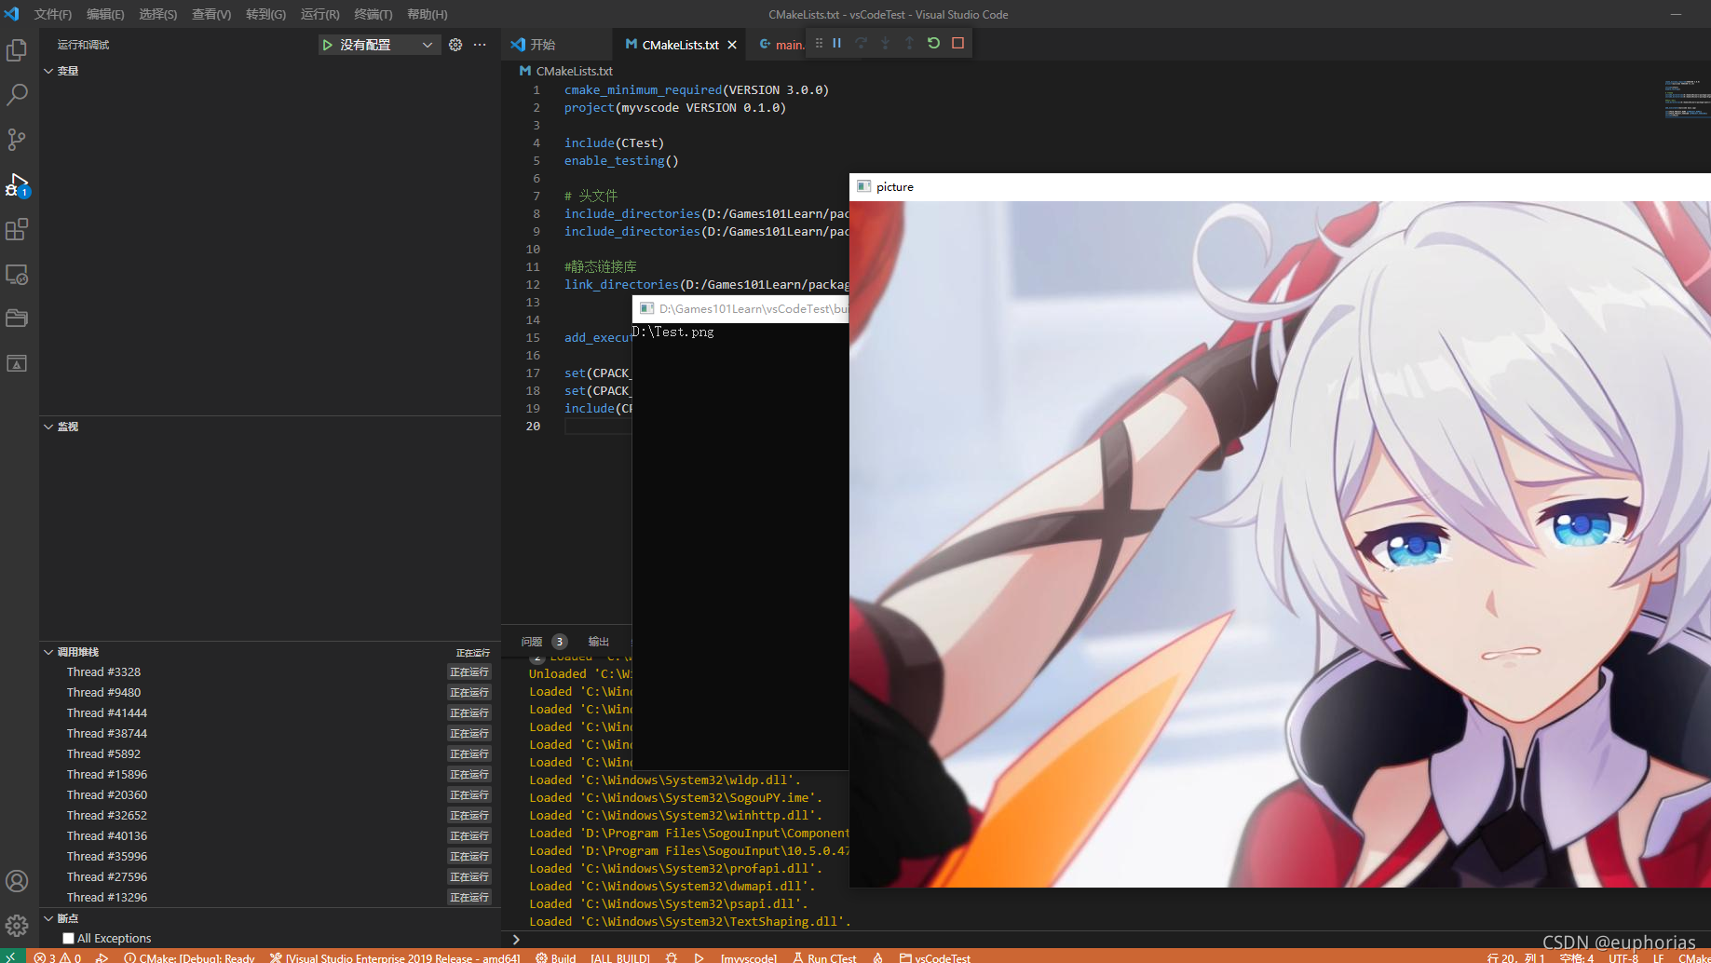Close the CMakeLists.txt tab
1711x963 pixels.
coord(732,45)
